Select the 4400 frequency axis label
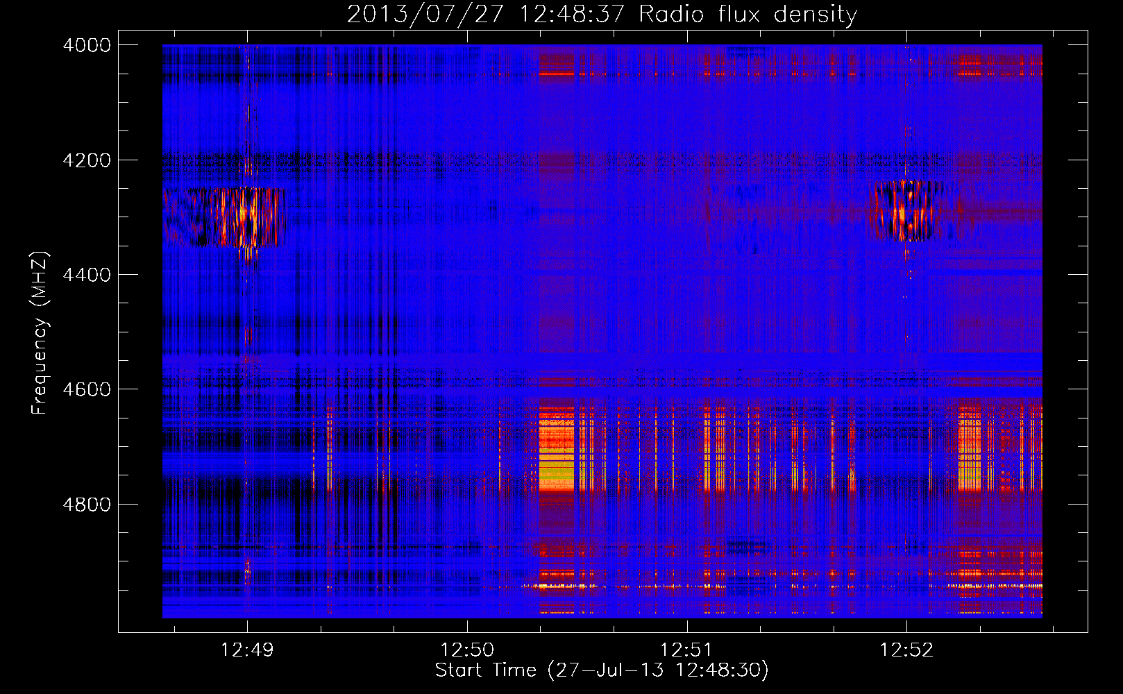The height and width of the screenshot is (694, 1123). point(87,275)
